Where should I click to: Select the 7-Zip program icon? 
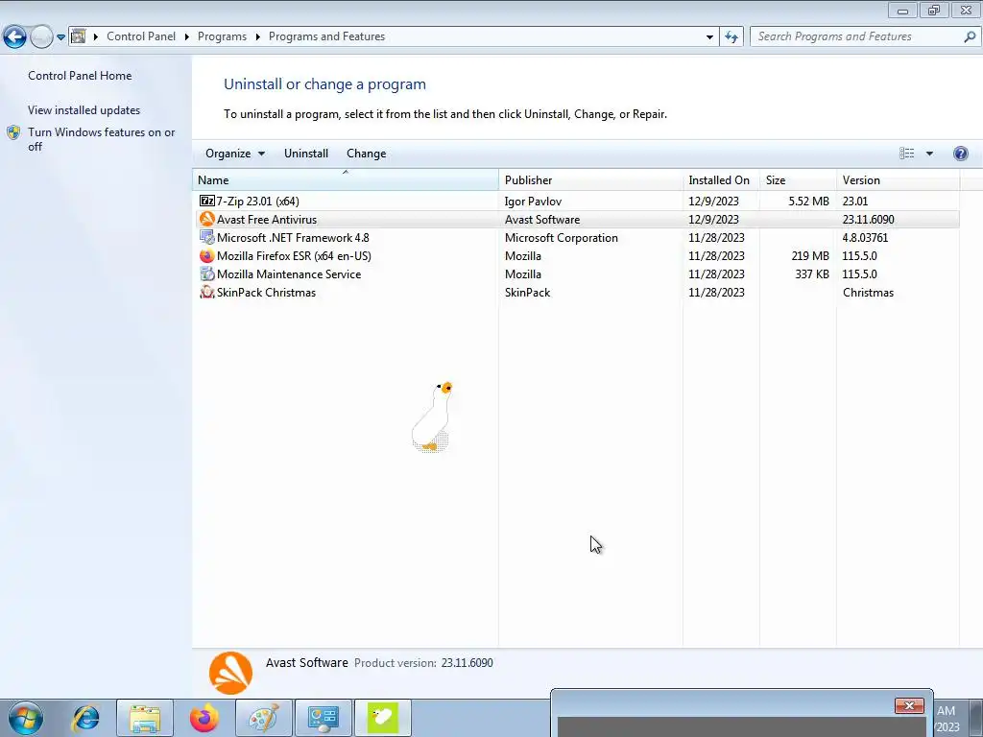pos(207,202)
